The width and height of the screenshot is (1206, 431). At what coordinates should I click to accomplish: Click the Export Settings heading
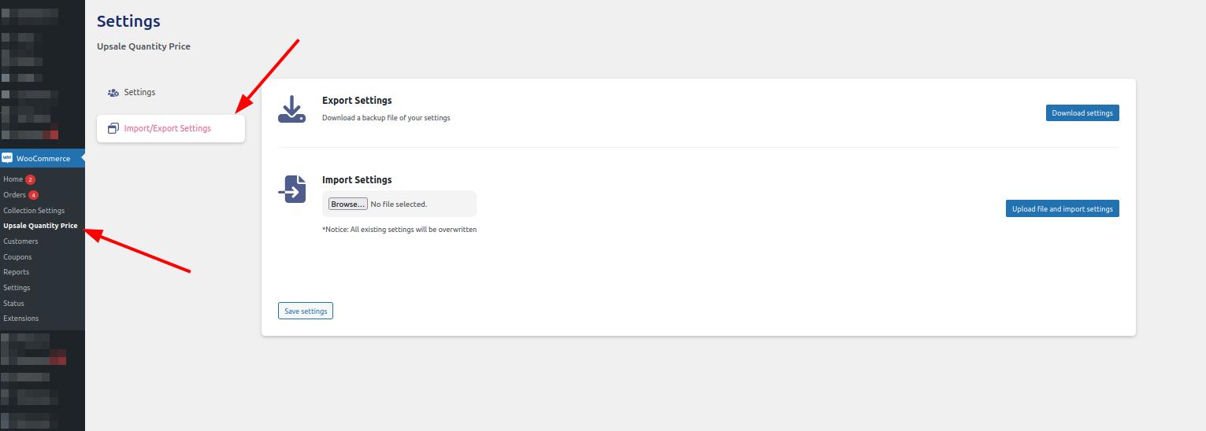click(357, 101)
